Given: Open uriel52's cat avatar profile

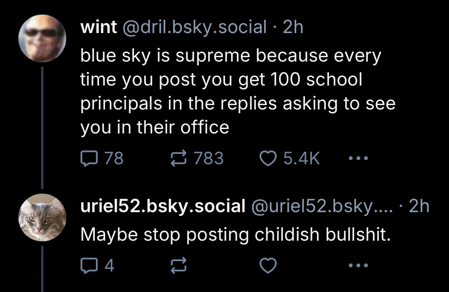Looking at the screenshot, I should pos(42,217).
